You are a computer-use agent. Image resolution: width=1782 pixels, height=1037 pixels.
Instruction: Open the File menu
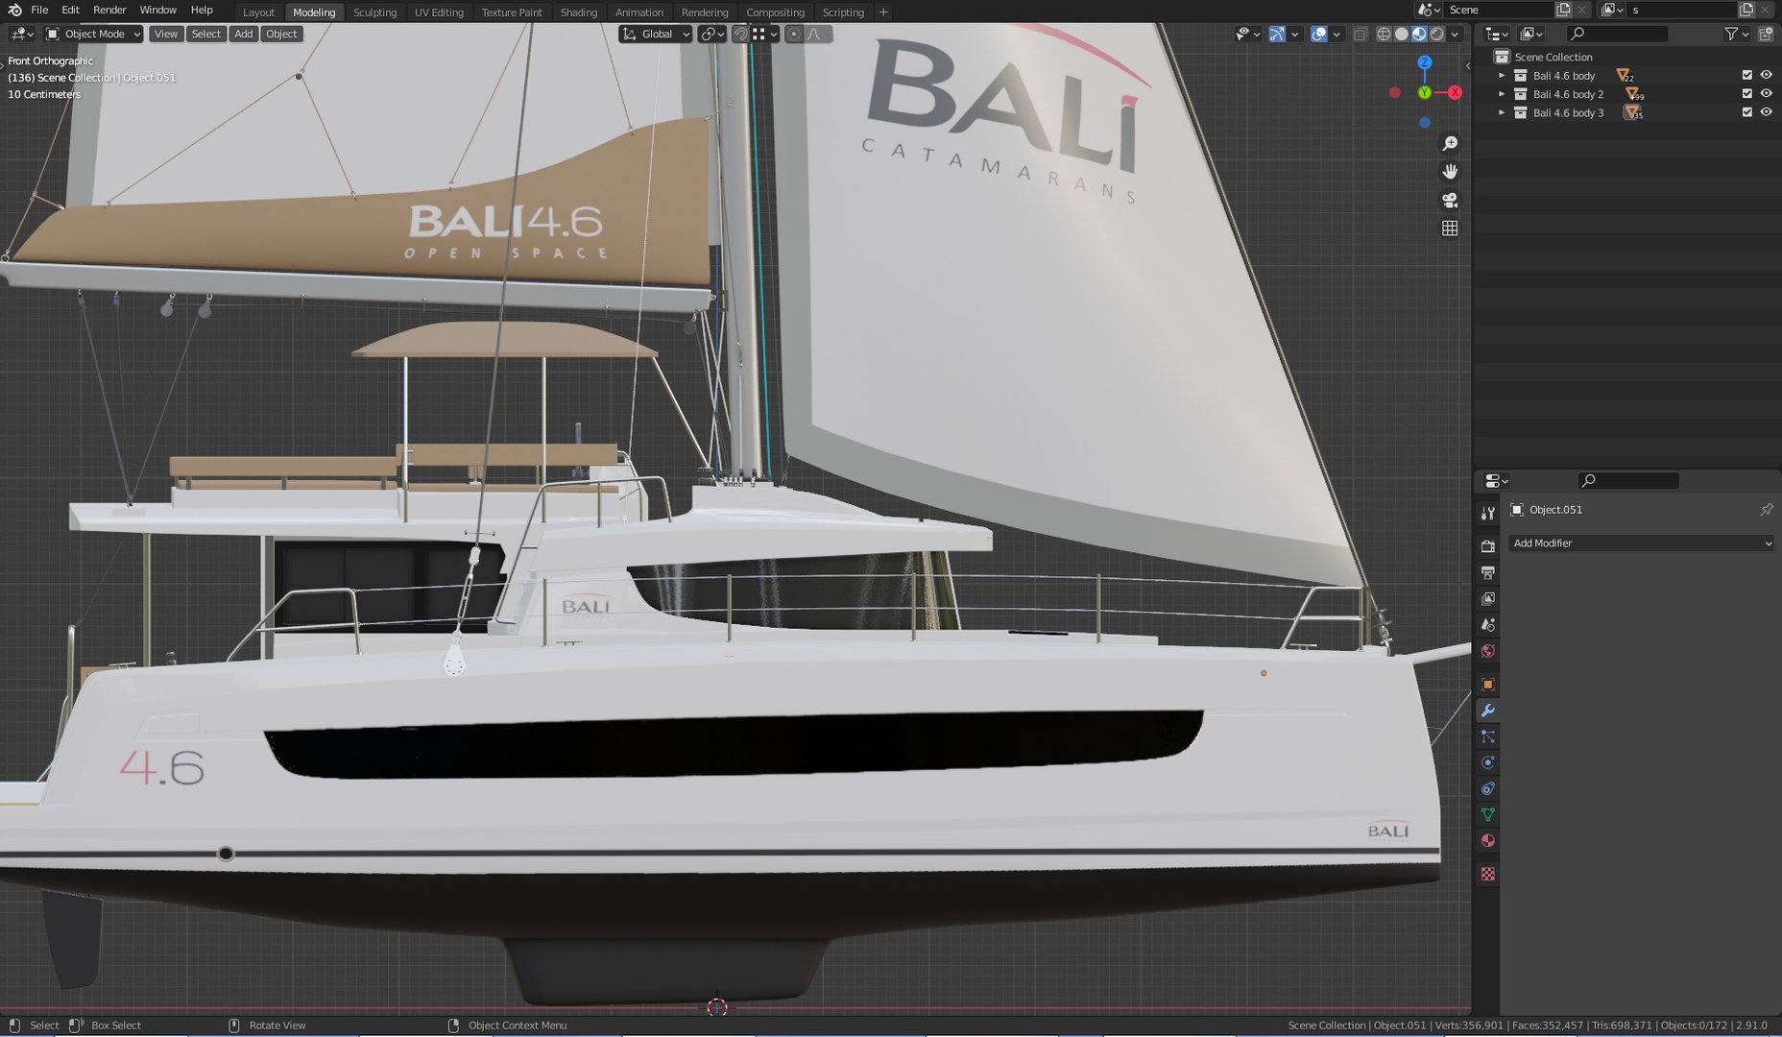pos(39,10)
